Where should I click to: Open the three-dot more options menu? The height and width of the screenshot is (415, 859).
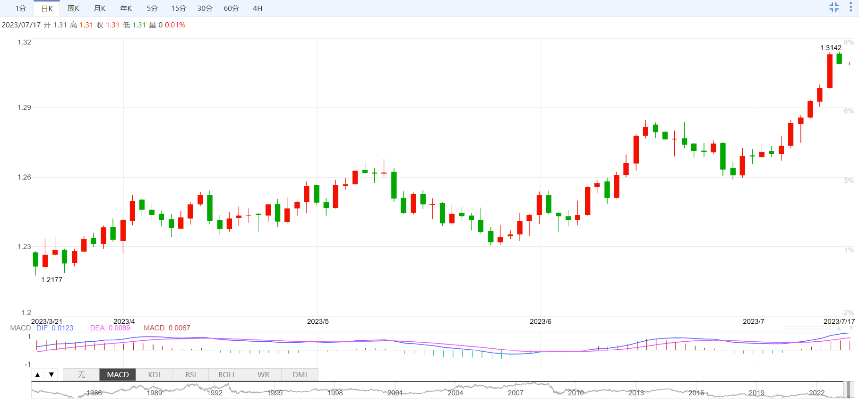[x=850, y=7]
